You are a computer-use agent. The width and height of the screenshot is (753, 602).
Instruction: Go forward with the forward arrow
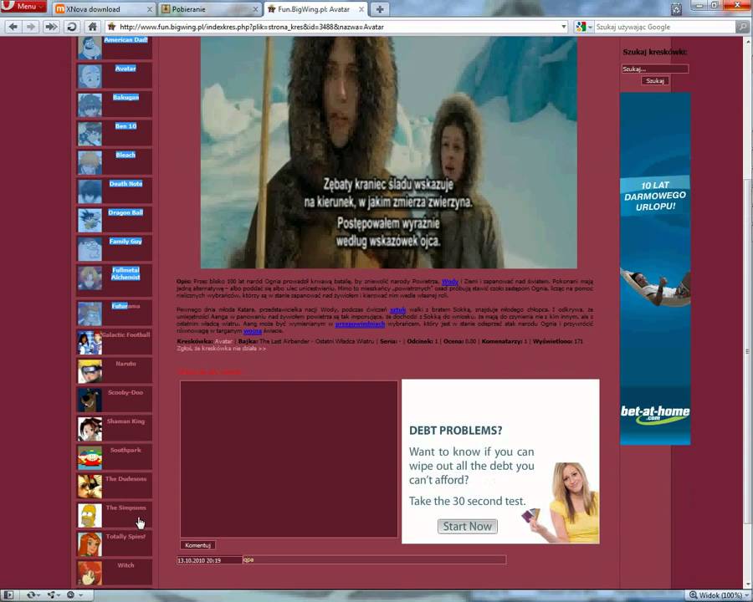click(x=31, y=27)
